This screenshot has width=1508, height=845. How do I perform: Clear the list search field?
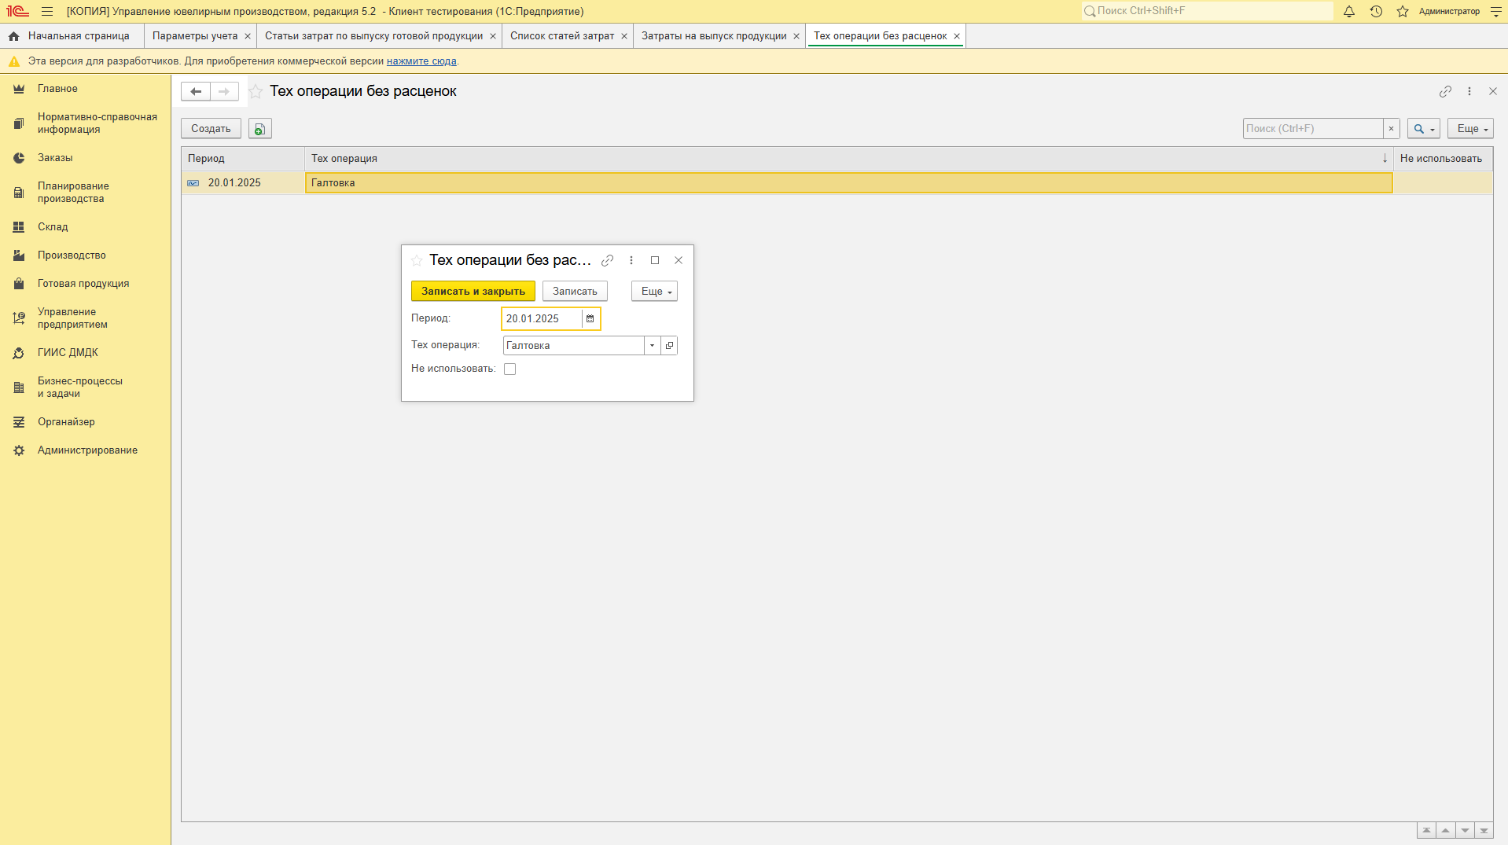[1391, 129]
